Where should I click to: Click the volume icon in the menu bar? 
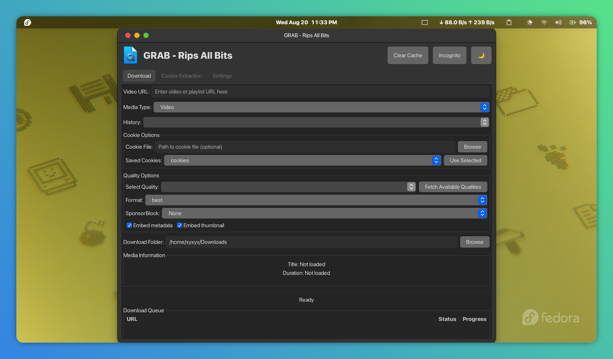558,22
